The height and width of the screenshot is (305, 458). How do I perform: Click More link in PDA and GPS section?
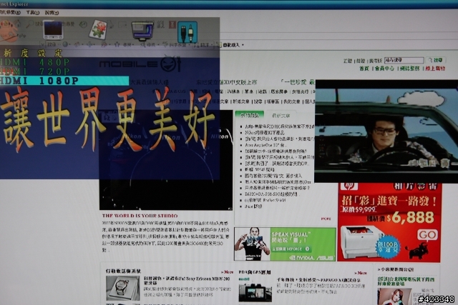coord(361,274)
